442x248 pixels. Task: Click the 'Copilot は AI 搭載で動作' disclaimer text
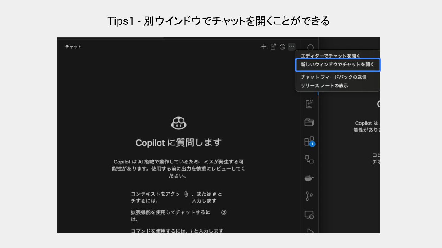179,169
